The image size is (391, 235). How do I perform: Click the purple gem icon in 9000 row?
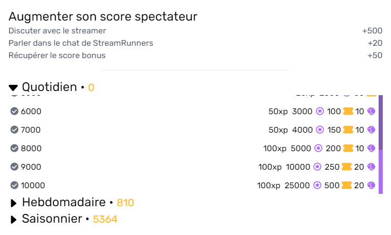click(x=371, y=167)
